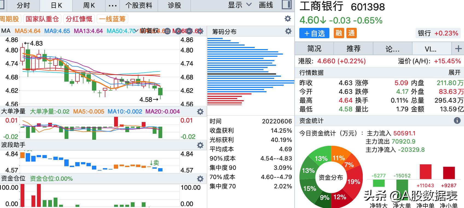Open the 推荐 tab
The image size is (464, 208).
click(353, 49)
